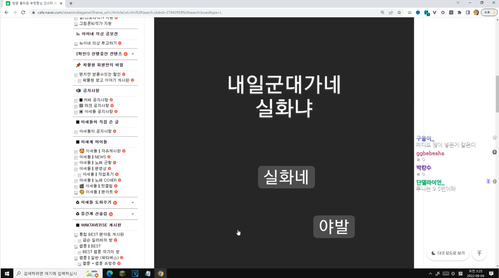
Task: Click the page vertical scrollbar thumb
Action: [497, 94]
